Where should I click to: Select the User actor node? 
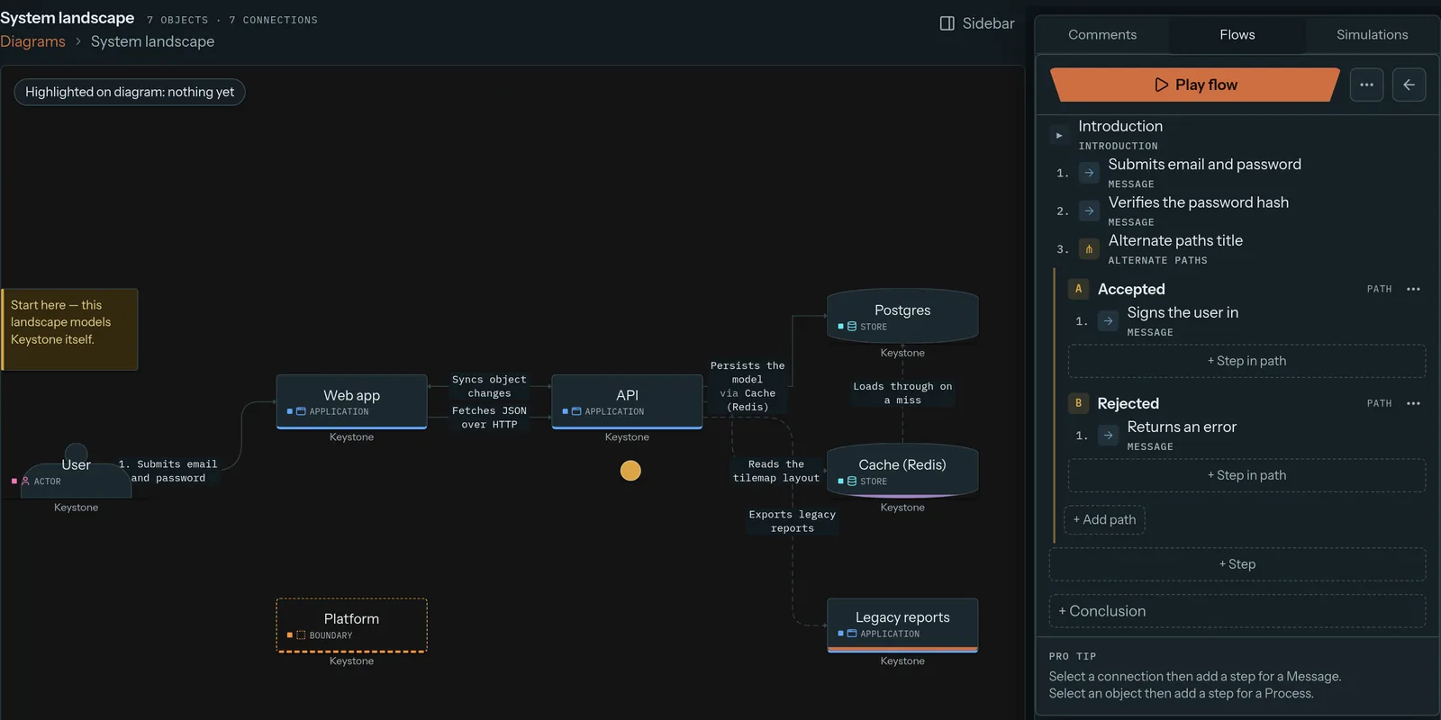pyautogui.click(x=76, y=471)
